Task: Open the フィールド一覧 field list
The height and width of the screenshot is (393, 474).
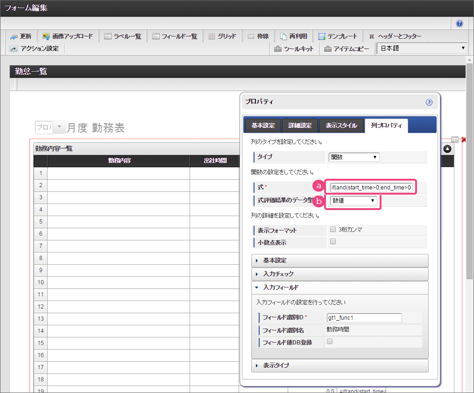Action: [175, 36]
